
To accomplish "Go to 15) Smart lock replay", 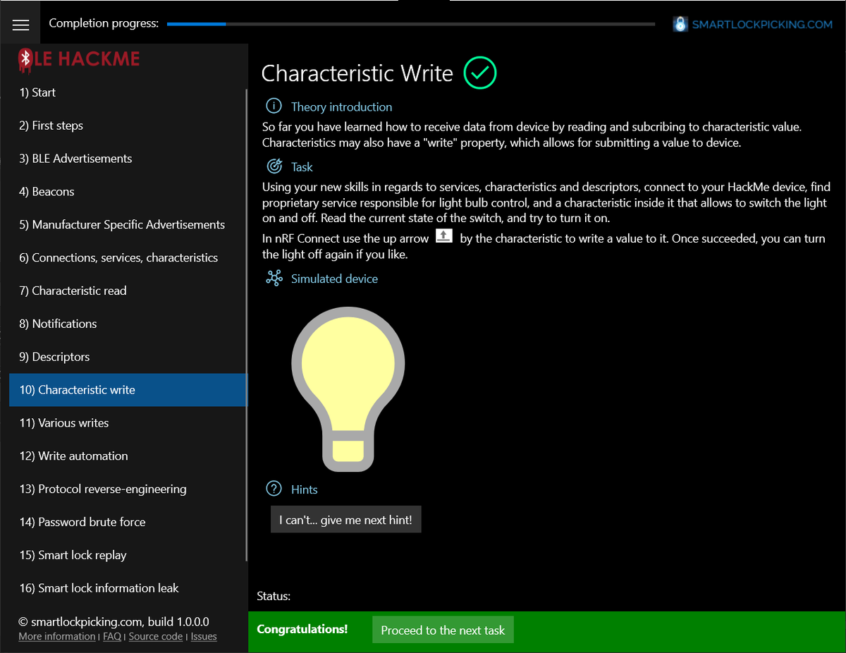I will (x=128, y=555).
